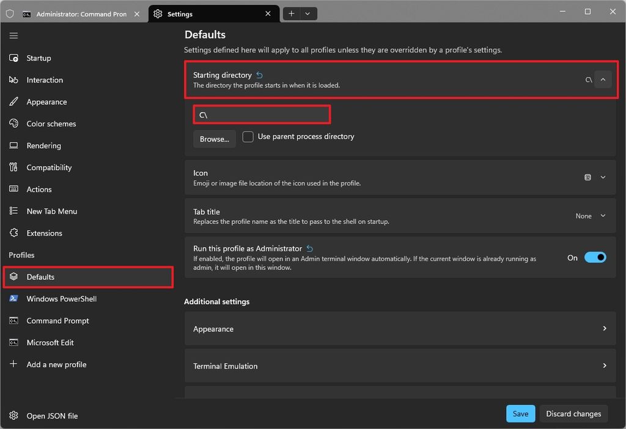
Task: Open the Extensions section
Action: point(45,233)
